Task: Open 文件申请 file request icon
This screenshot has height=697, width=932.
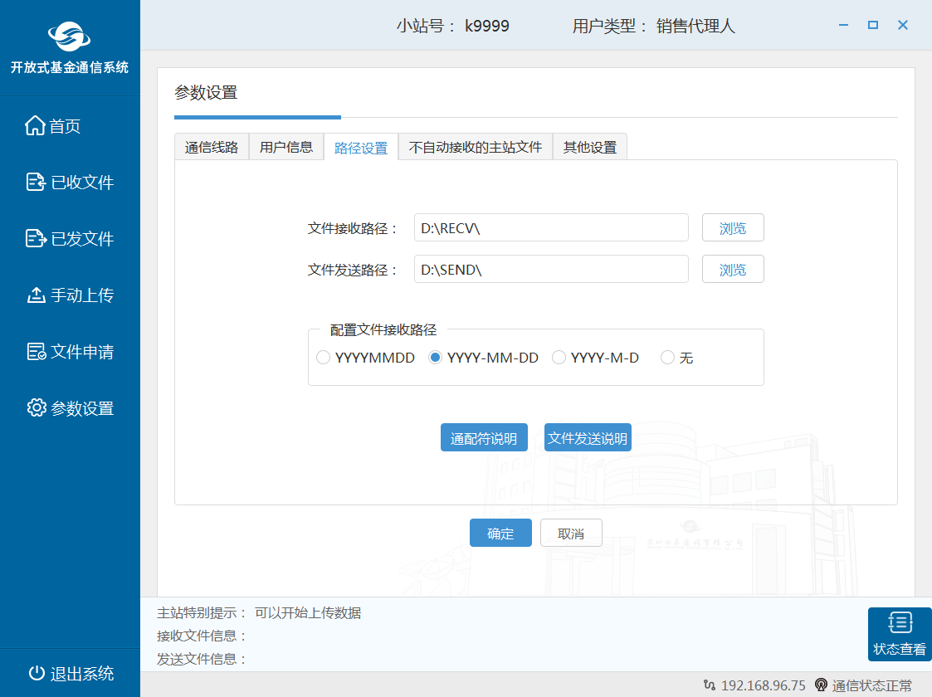Action: [x=36, y=352]
